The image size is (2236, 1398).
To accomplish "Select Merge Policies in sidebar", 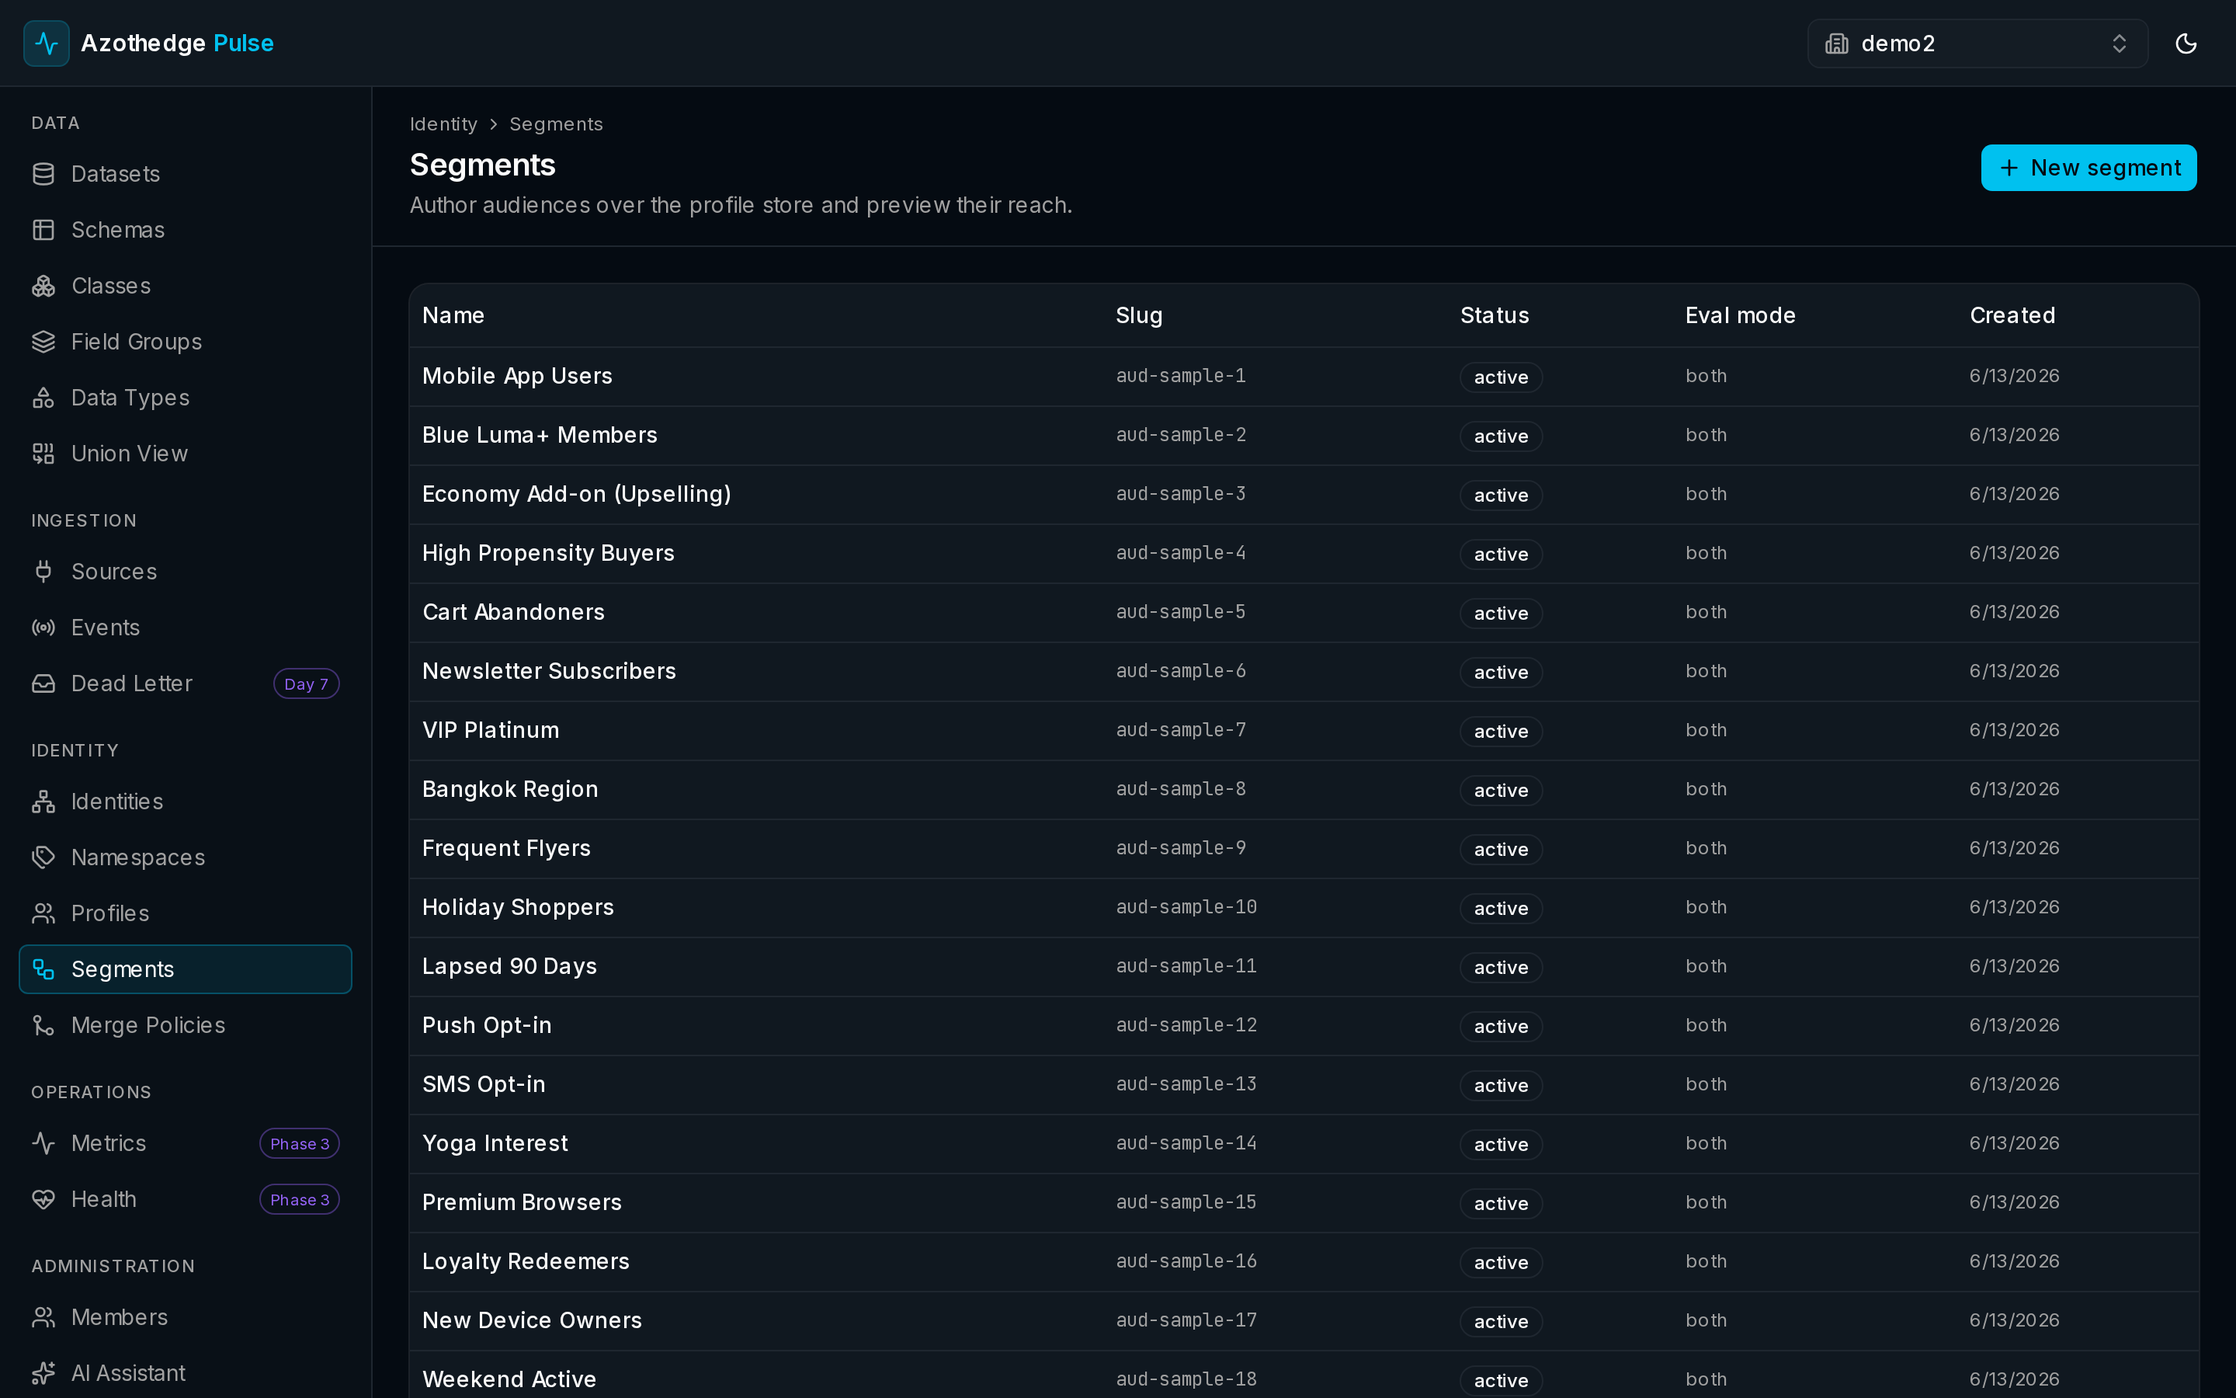I will [185, 1025].
